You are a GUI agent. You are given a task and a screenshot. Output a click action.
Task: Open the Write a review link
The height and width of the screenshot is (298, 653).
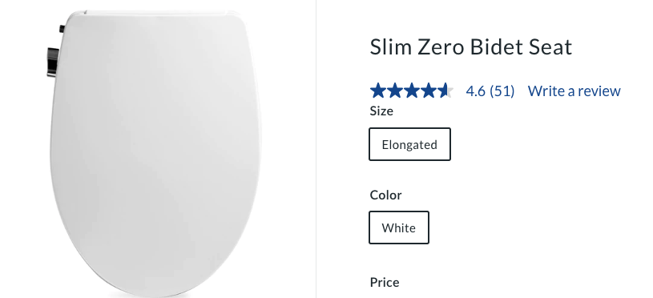click(574, 91)
